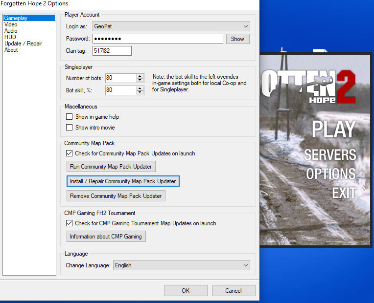374x303 pixels.
Task: Expand the Change Language dropdown
Action: point(245,265)
